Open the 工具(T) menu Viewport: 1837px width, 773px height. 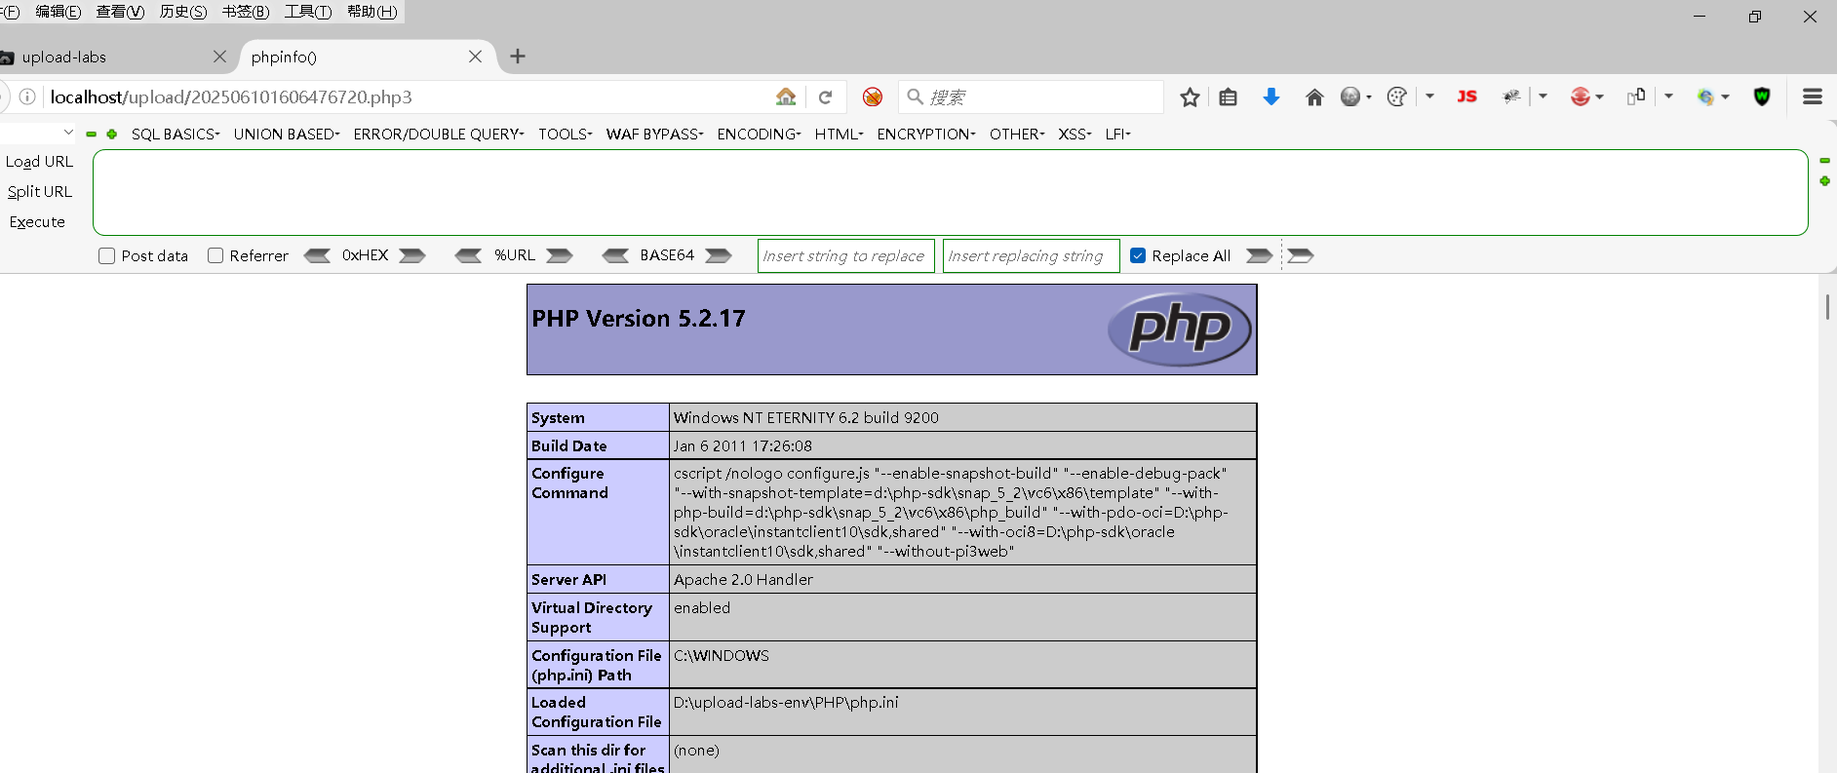(x=308, y=12)
